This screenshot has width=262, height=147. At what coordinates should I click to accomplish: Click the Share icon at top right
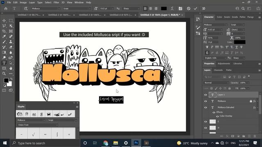258,9
